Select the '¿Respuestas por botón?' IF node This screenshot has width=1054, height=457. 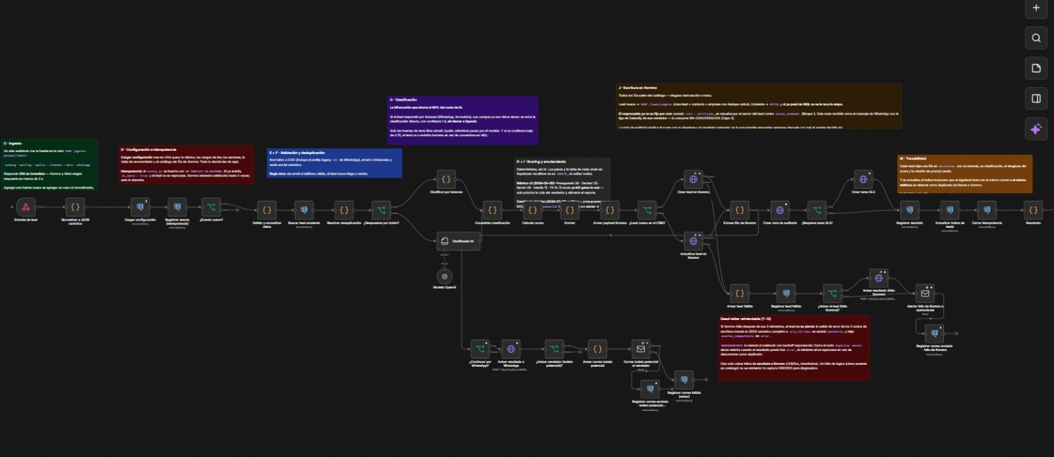coord(381,210)
